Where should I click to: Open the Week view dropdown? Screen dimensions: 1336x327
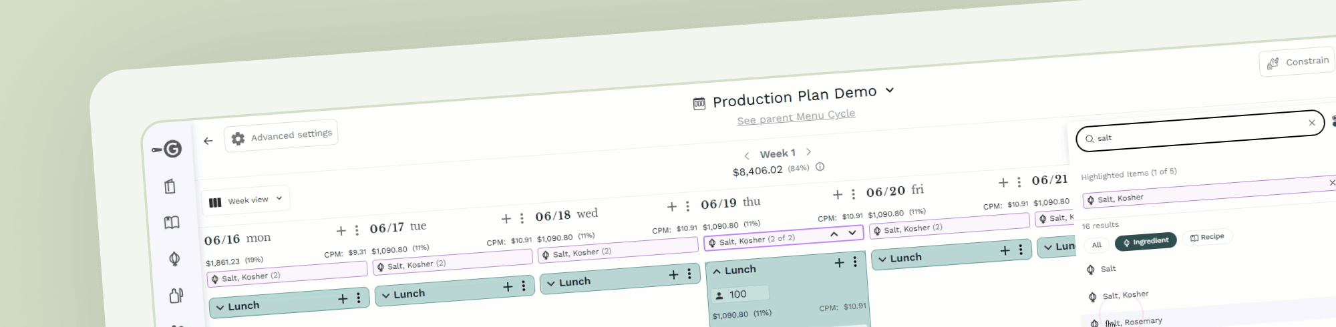click(246, 200)
